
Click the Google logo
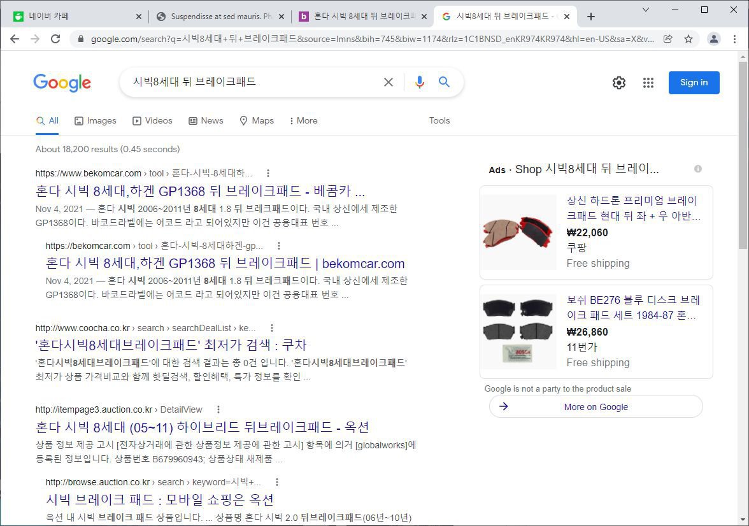[x=62, y=83]
